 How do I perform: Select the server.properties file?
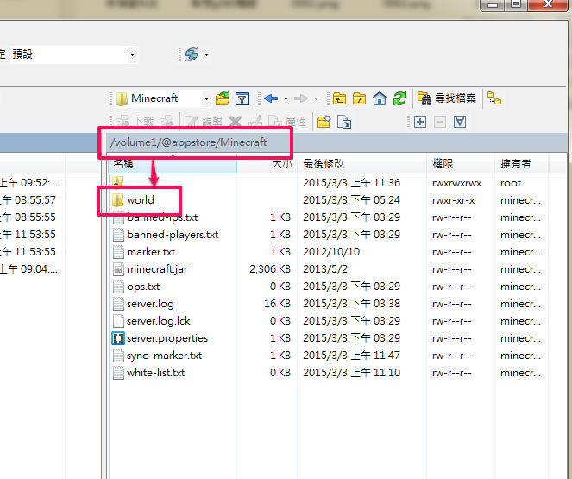(167, 338)
